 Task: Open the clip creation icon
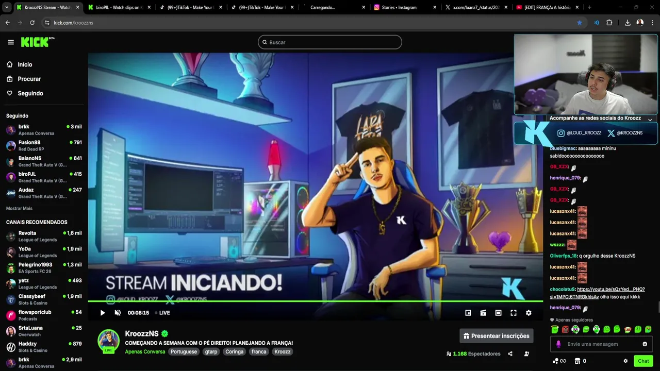coord(483,313)
